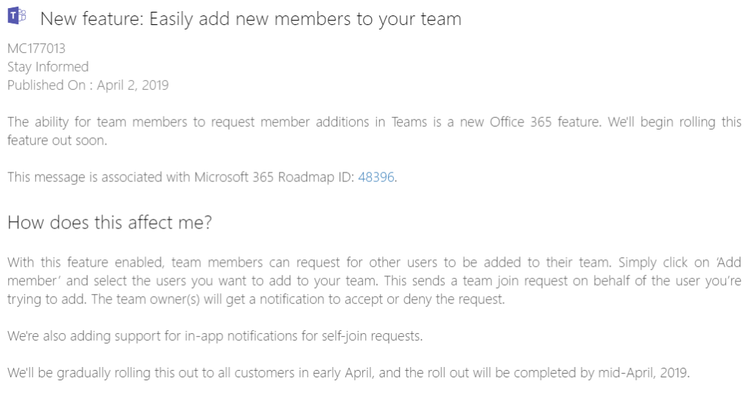The height and width of the screenshot is (395, 754).
Task: Open Roadmap ID 48396 link
Action: [376, 177]
